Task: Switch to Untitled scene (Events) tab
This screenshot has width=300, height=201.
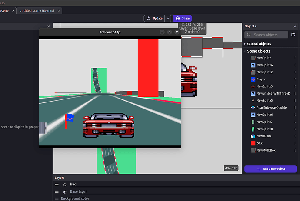Action: [37, 11]
